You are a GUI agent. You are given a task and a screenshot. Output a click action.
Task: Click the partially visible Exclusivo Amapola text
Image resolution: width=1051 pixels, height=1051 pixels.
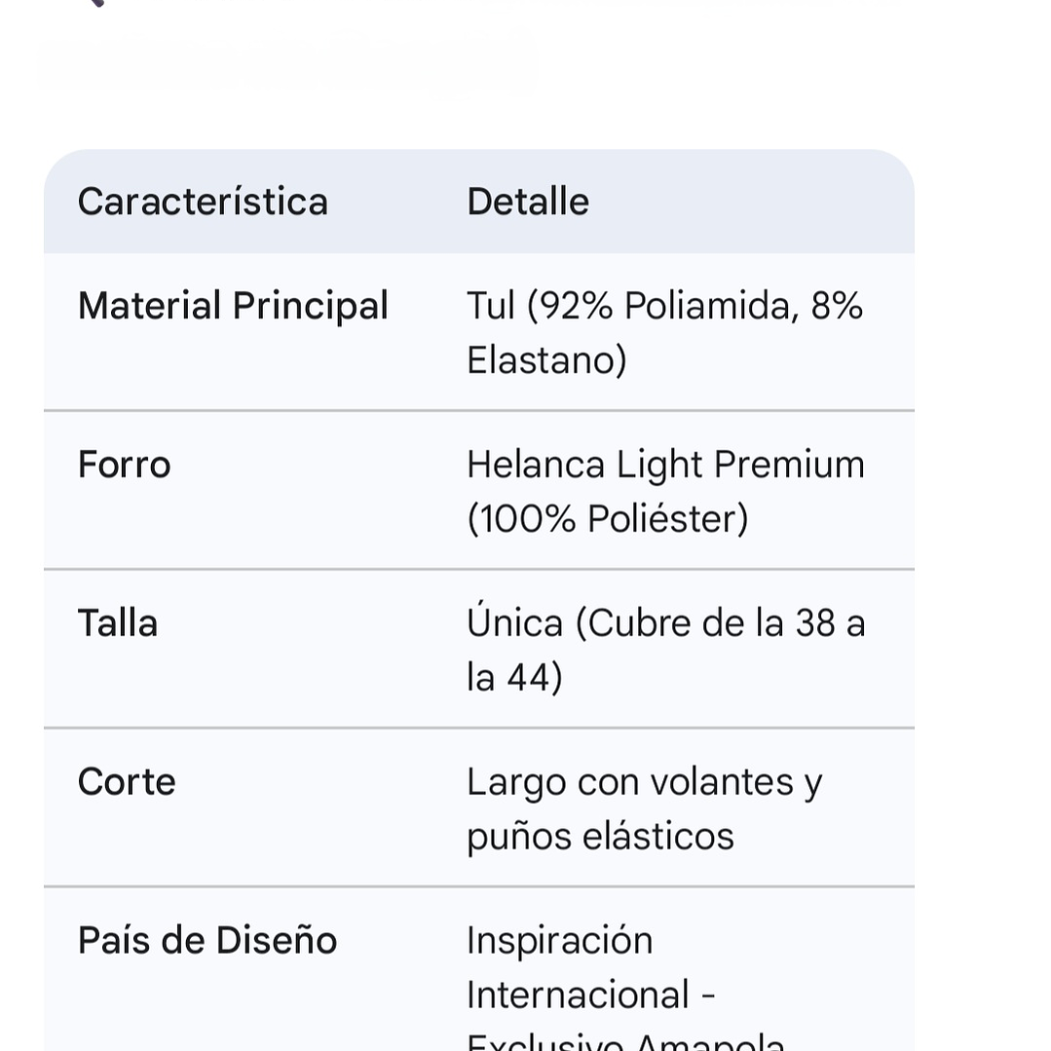tap(625, 1041)
